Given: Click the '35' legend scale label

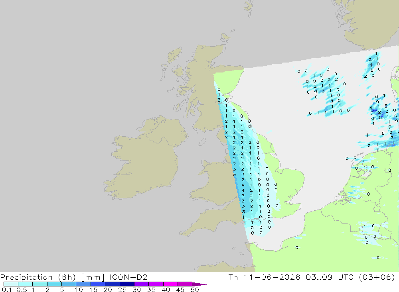Looking at the screenshot, I should coord(151,290).
